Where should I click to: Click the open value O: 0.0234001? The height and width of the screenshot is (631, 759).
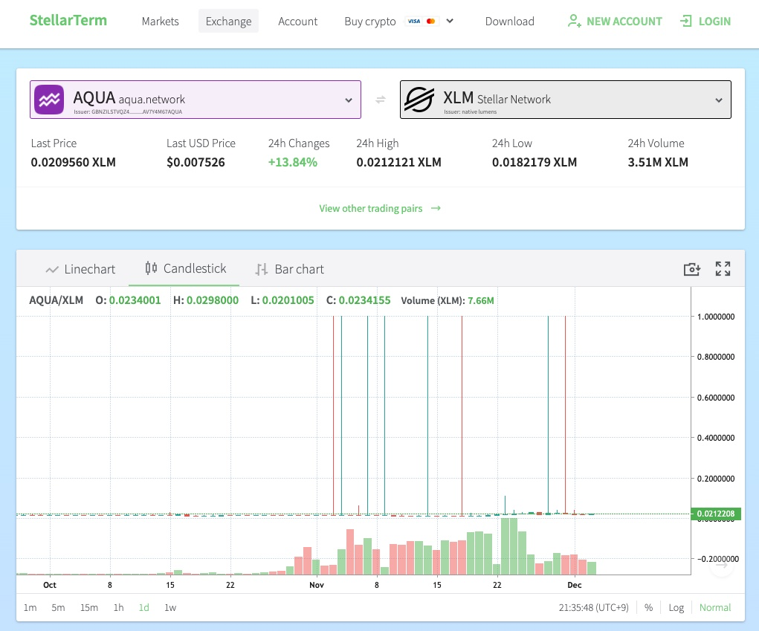coord(128,300)
